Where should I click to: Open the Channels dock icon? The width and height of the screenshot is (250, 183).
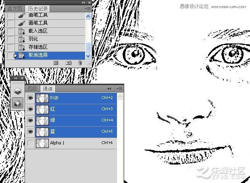[17, 103]
